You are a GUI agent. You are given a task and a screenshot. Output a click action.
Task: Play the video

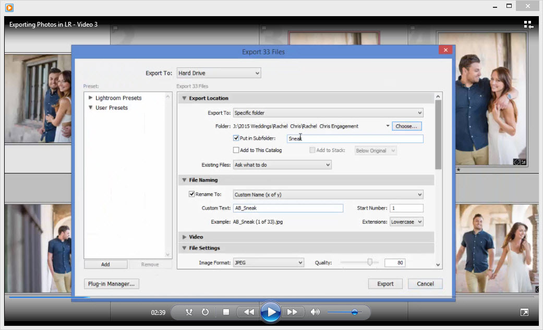click(x=271, y=312)
